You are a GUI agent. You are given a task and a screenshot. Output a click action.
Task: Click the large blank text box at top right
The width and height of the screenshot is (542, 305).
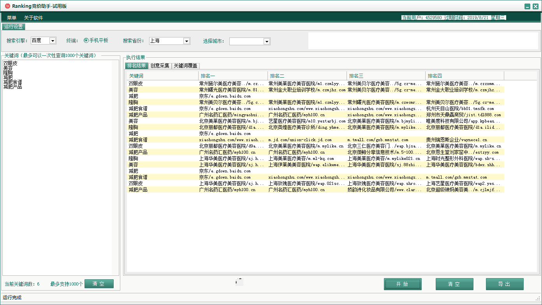[x=423, y=41]
